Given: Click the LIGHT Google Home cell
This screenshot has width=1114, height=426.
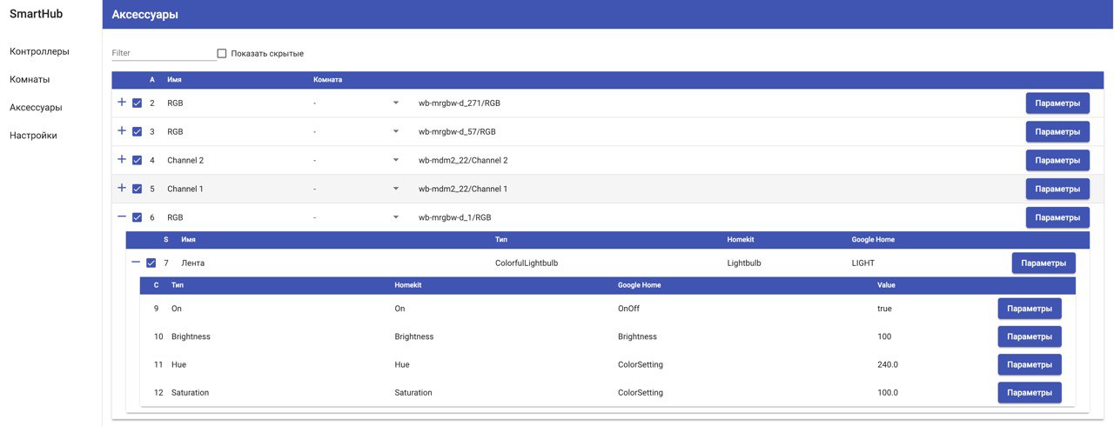Looking at the screenshot, I should coord(862,263).
